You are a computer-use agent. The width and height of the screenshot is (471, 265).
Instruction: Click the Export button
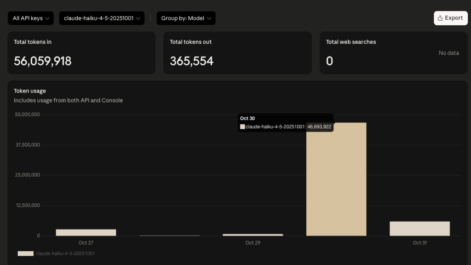(x=450, y=18)
